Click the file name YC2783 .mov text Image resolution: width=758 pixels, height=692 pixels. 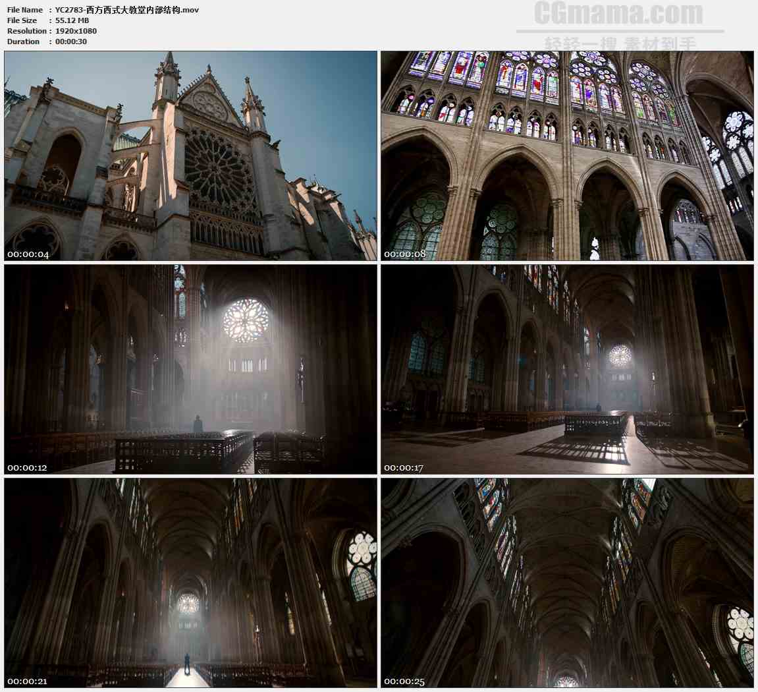coord(127,10)
